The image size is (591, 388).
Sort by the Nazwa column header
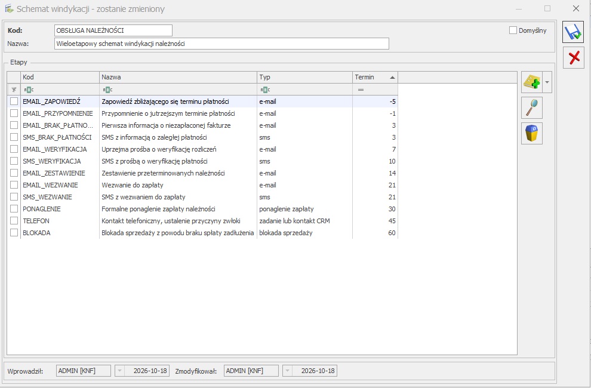point(178,77)
